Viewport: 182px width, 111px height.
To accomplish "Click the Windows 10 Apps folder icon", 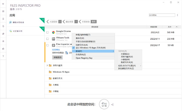I will 50,72.
